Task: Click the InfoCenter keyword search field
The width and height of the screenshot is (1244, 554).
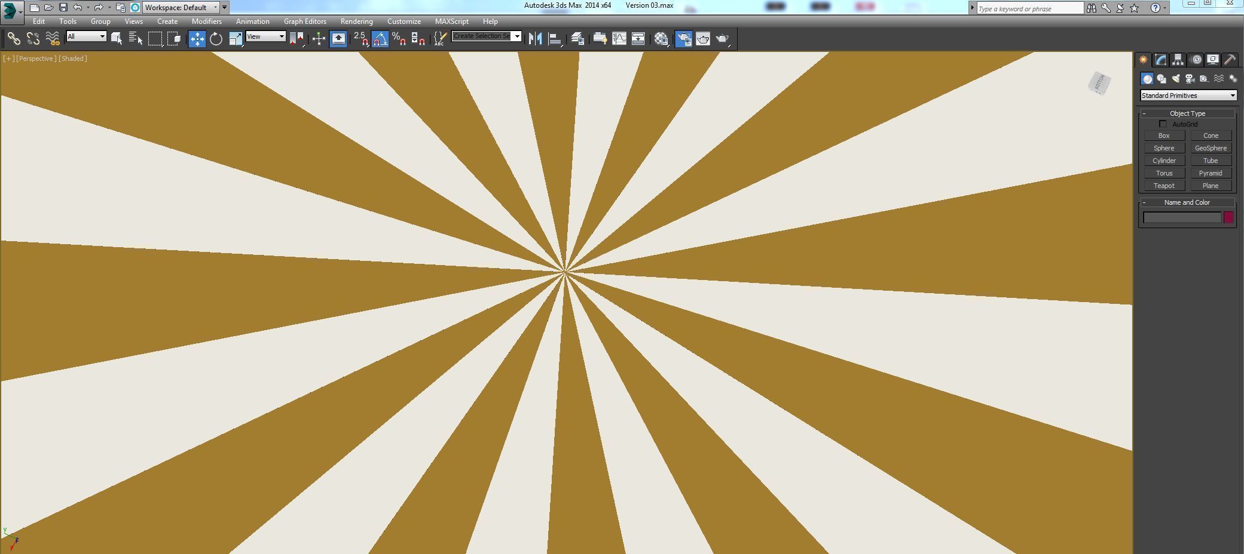Action: tap(1029, 8)
